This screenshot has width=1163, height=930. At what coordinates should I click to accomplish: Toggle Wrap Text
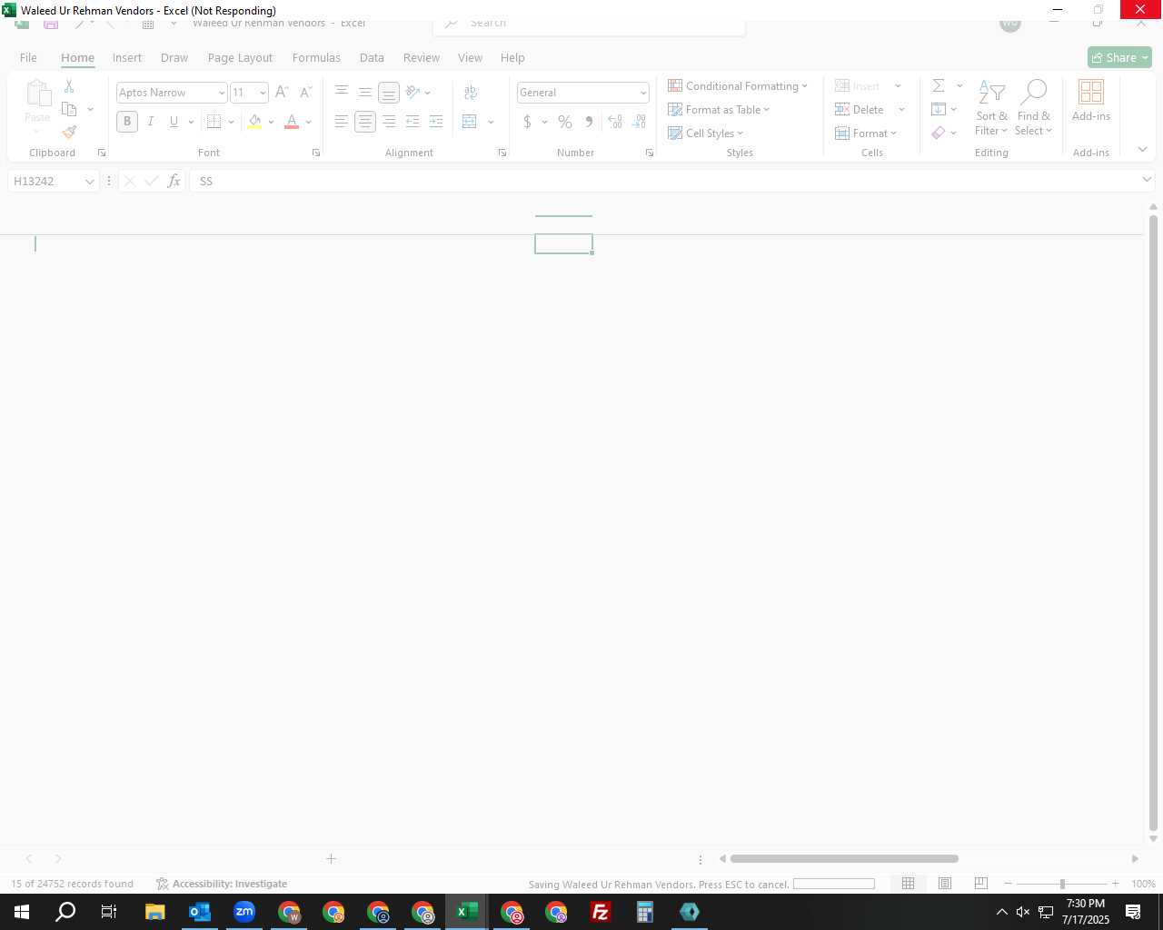[470, 92]
